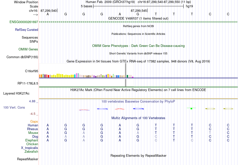Screen dimensions: 238x165
Task: Select the Human species label
Action: (x=33, y=125)
